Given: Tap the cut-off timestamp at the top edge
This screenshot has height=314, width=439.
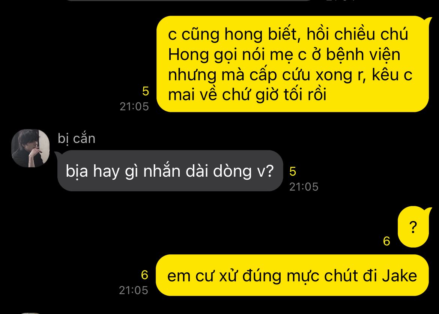Looking at the screenshot, I should 340,0.
